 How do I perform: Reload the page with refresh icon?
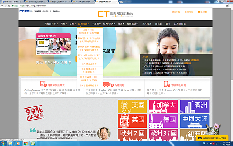click(x=9, y=6)
